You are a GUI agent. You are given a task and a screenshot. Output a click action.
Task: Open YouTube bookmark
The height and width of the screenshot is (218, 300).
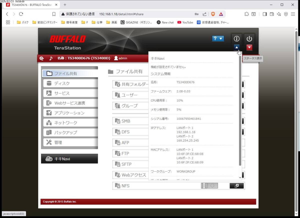click(x=185, y=22)
